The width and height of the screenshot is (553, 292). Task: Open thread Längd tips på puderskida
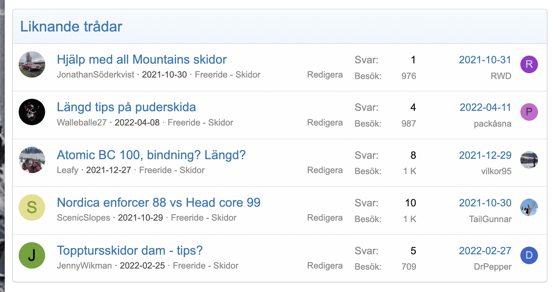pyautogui.click(x=126, y=107)
